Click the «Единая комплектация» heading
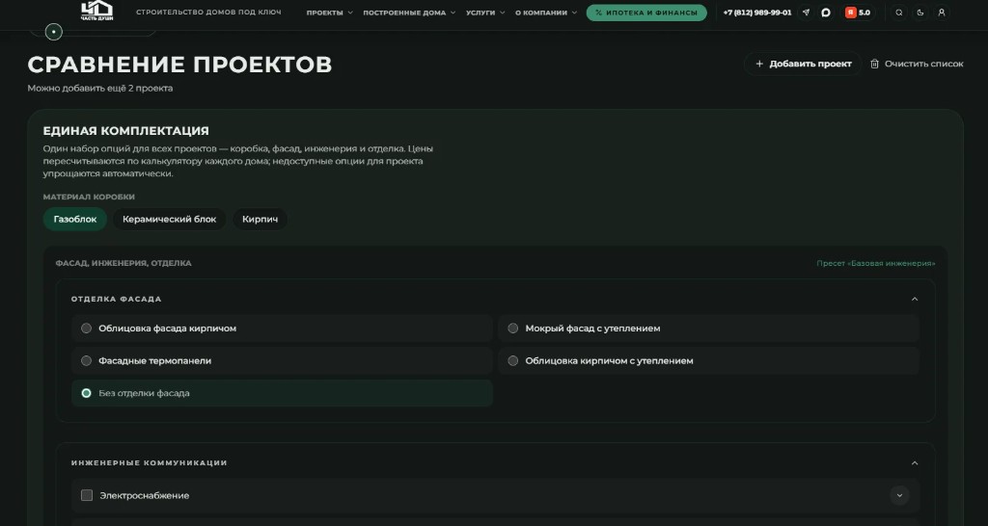 [x=126, y=131]
